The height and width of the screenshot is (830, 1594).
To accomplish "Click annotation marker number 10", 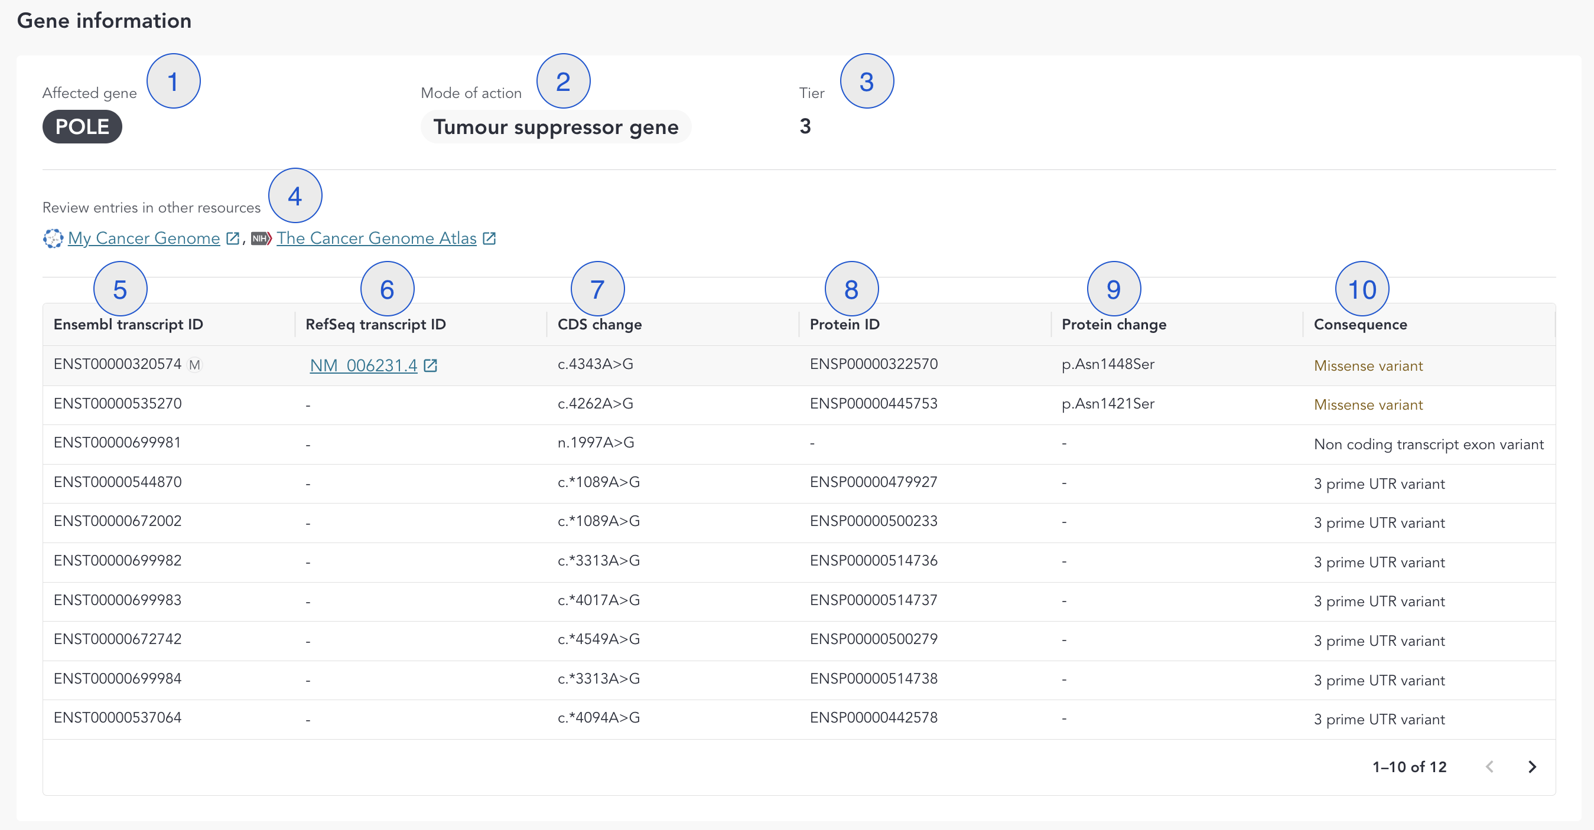I will pyautogui.click(x=1361, y=289).
